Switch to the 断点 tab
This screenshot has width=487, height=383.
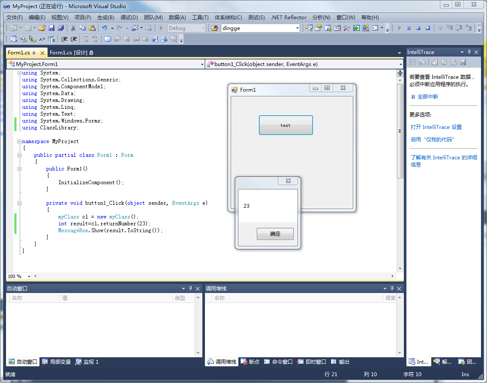pos(250,362)
